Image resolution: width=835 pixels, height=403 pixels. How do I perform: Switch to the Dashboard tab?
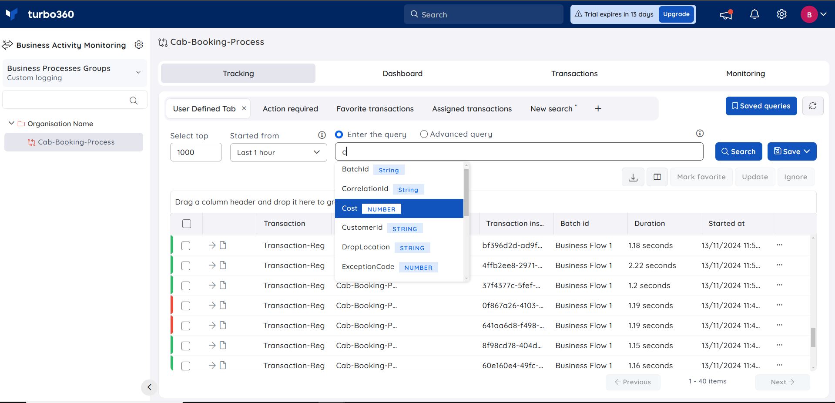[402, 74]
